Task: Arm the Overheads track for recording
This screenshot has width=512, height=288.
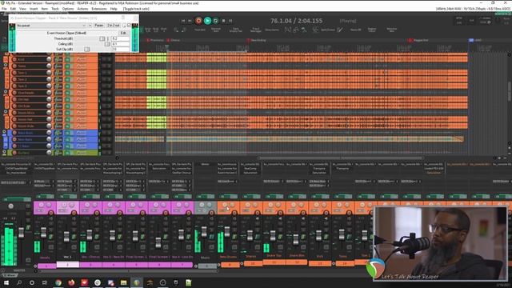Action: 14,93
